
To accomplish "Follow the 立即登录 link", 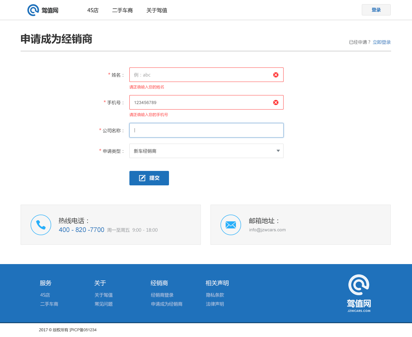I will click(382, 42).
